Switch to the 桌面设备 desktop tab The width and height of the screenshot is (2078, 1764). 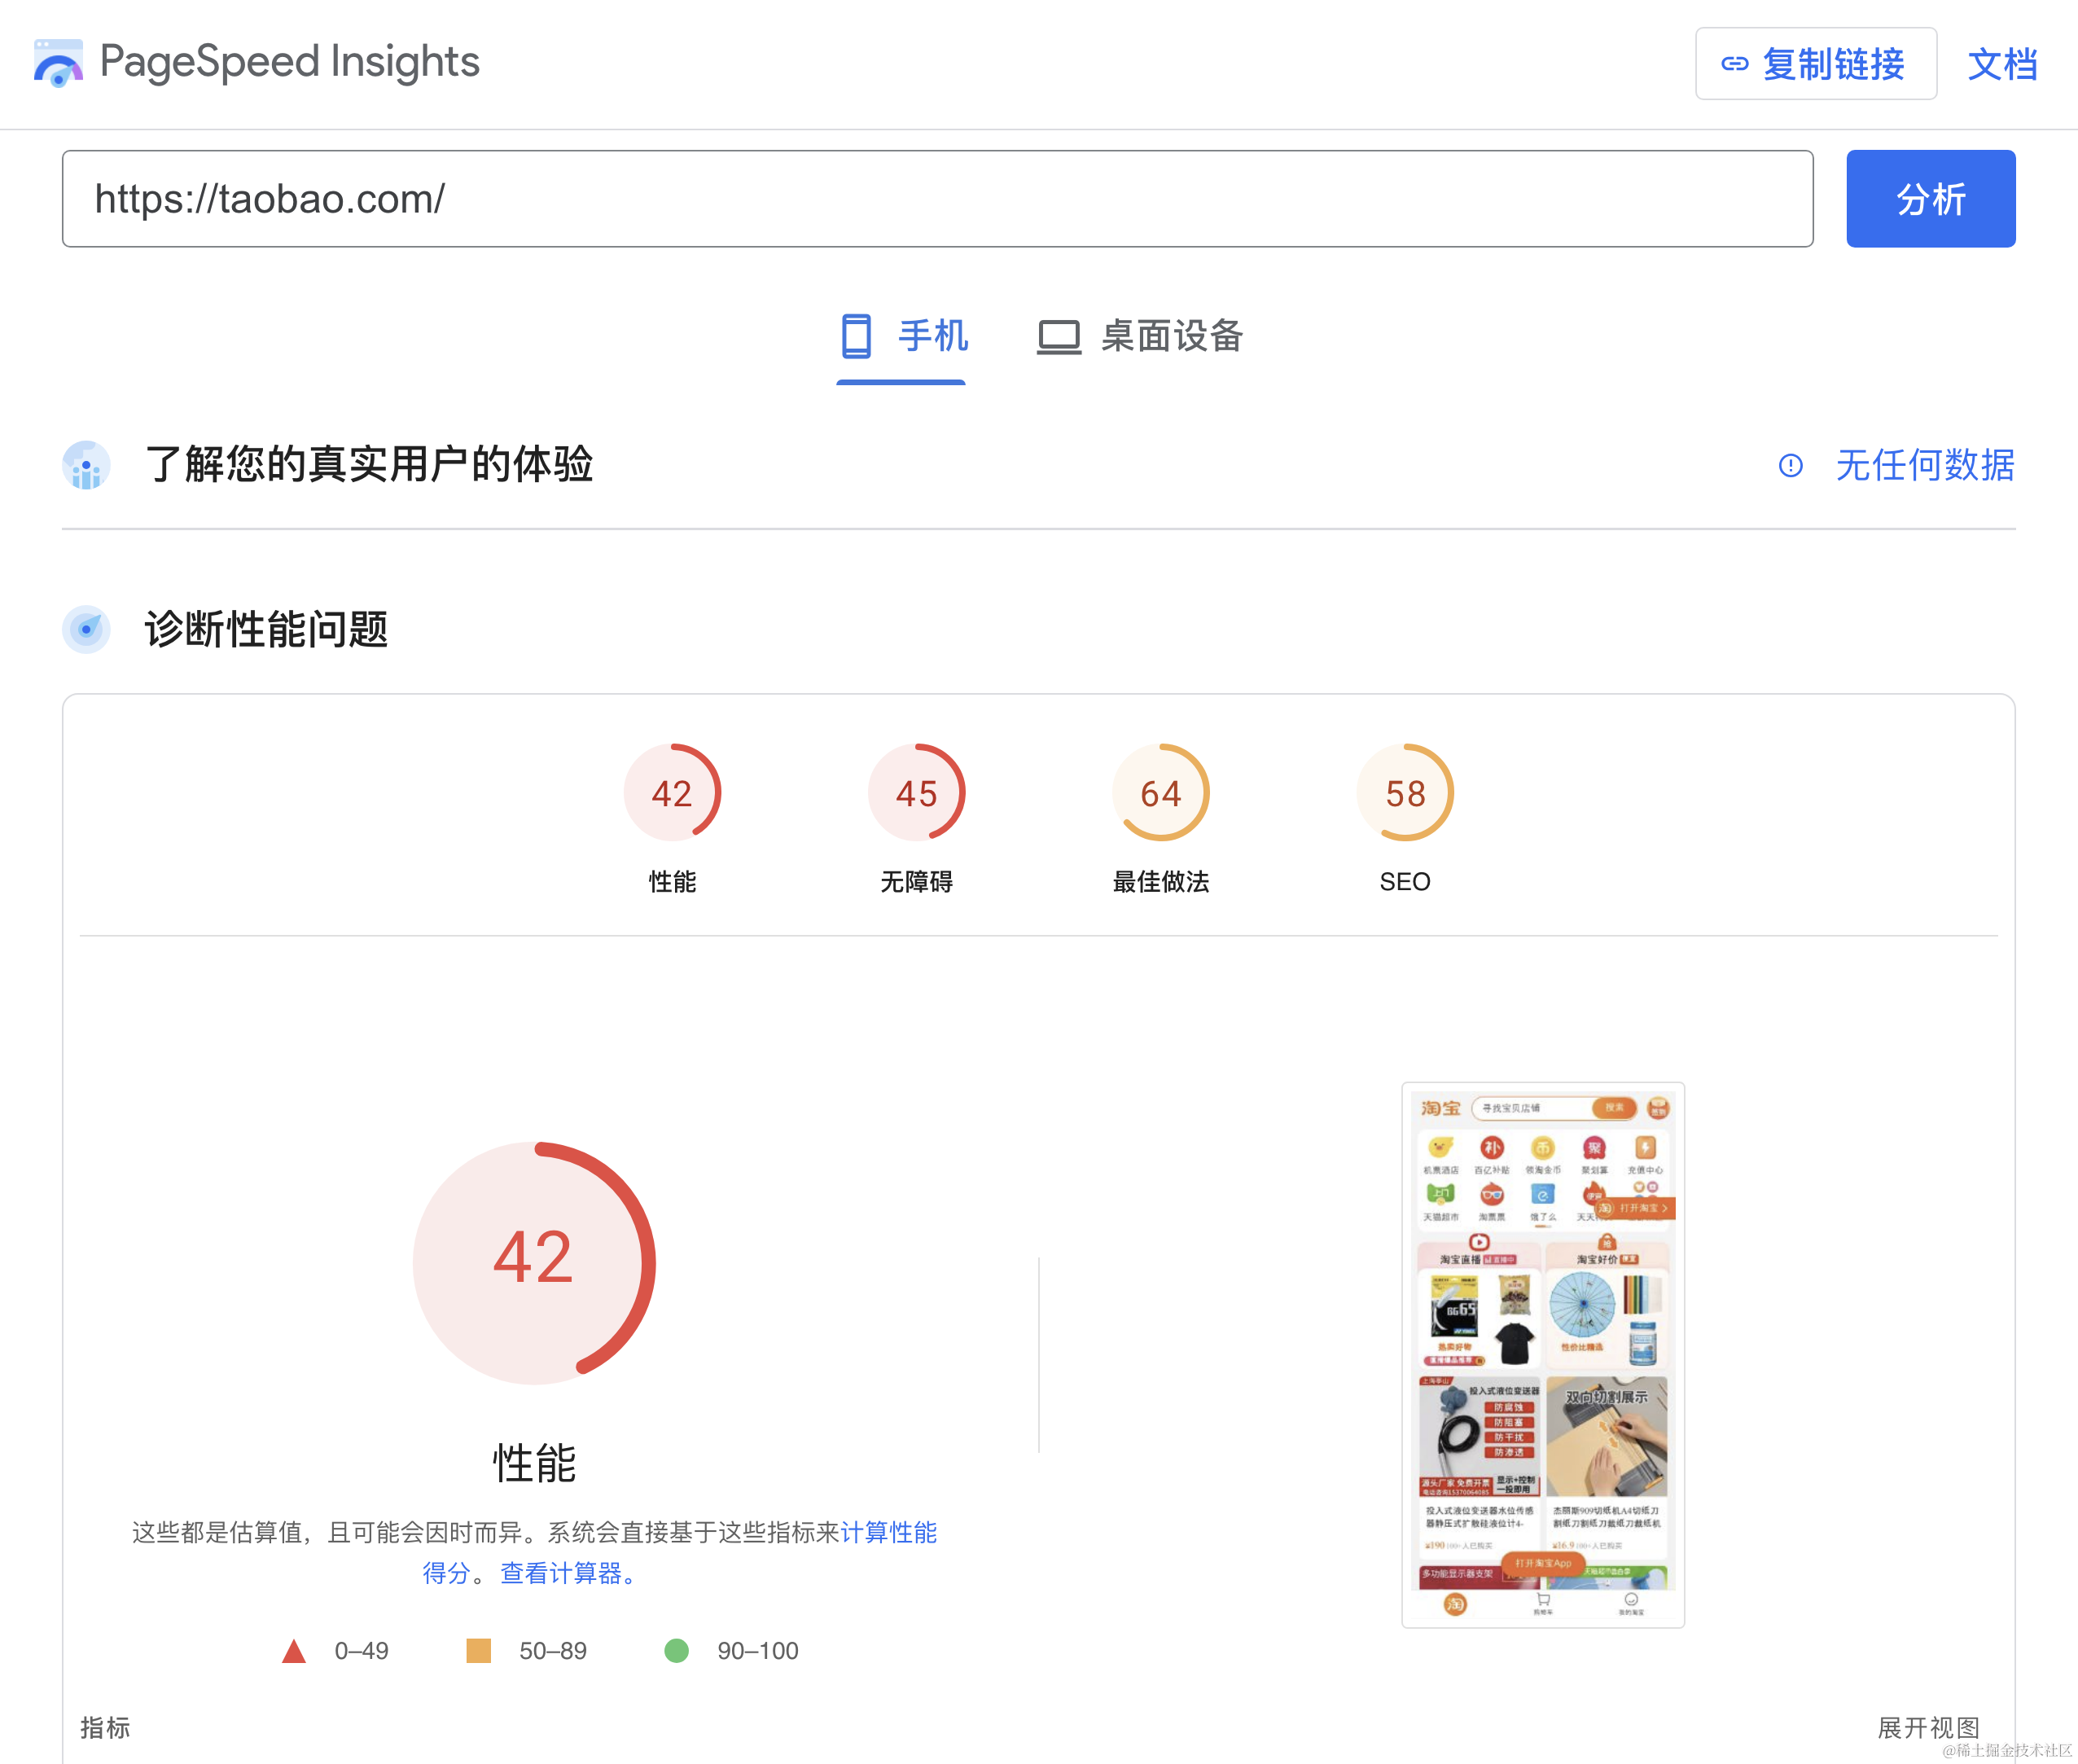click(x=1140, y=336)
